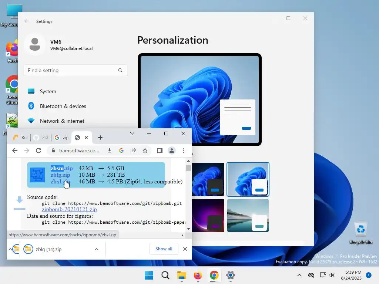Go back with Settings back arrow
The image size is (379, 284).
coord(27,21)
